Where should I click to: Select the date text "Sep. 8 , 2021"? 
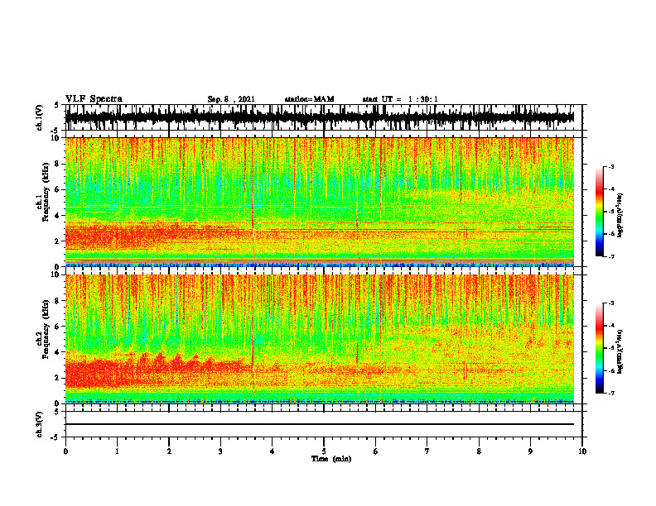tap(231, 99)
